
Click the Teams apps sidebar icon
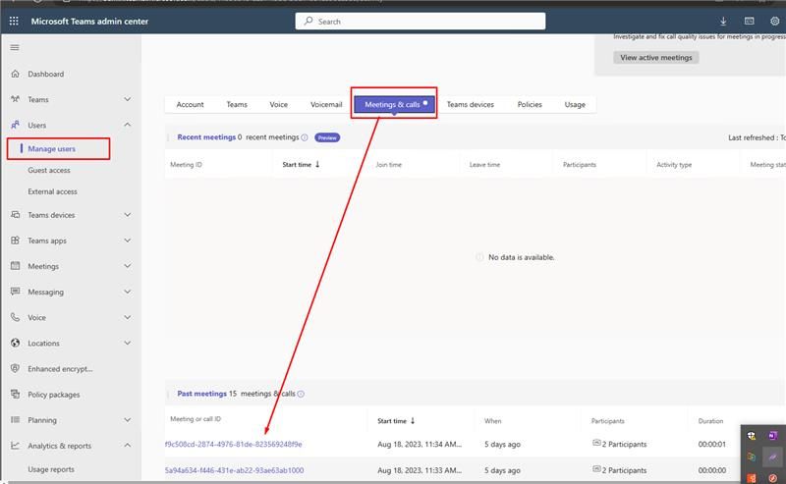15,241
